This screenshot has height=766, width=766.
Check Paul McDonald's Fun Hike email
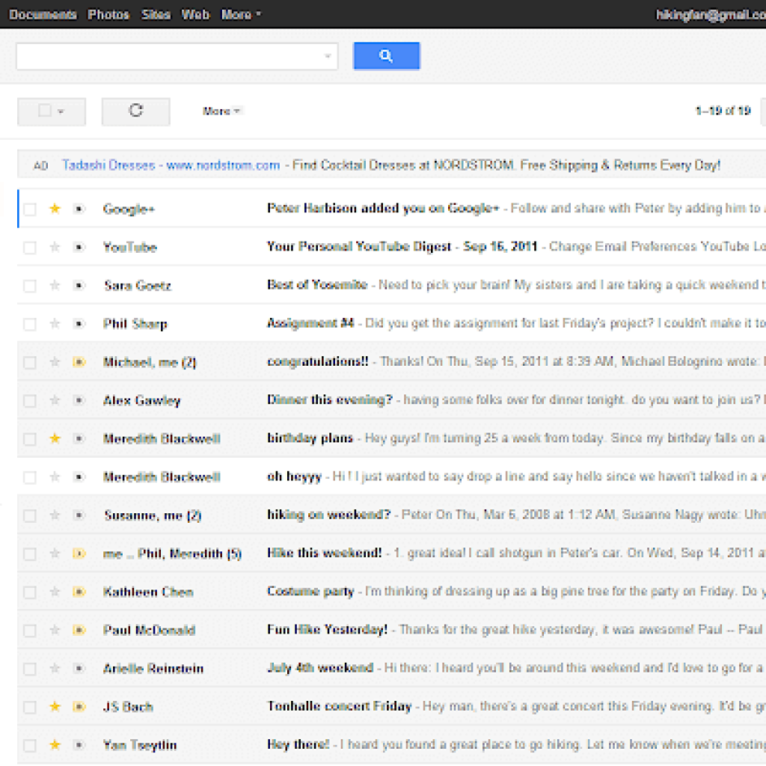[29, 630]
